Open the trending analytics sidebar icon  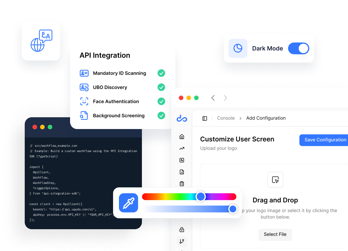click(x=182, y=148)
